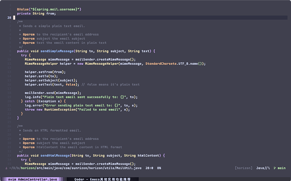Switch to the nvim AdminController.java tab

point(32,179)
